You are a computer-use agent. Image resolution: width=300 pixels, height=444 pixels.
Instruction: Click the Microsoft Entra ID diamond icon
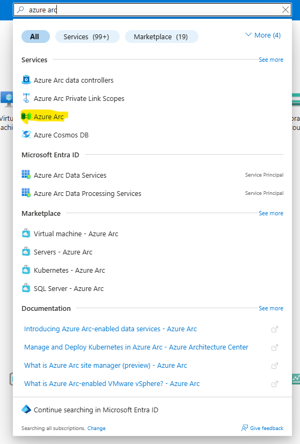pyautogui.click(x=26, y=410)
